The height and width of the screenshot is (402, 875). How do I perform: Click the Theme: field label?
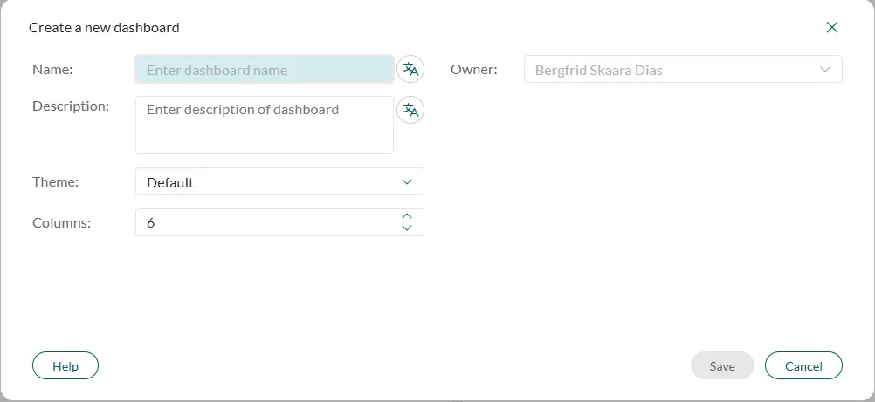point(55,182)
